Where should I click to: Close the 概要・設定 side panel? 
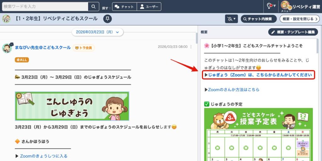click(x=299, y=19)
